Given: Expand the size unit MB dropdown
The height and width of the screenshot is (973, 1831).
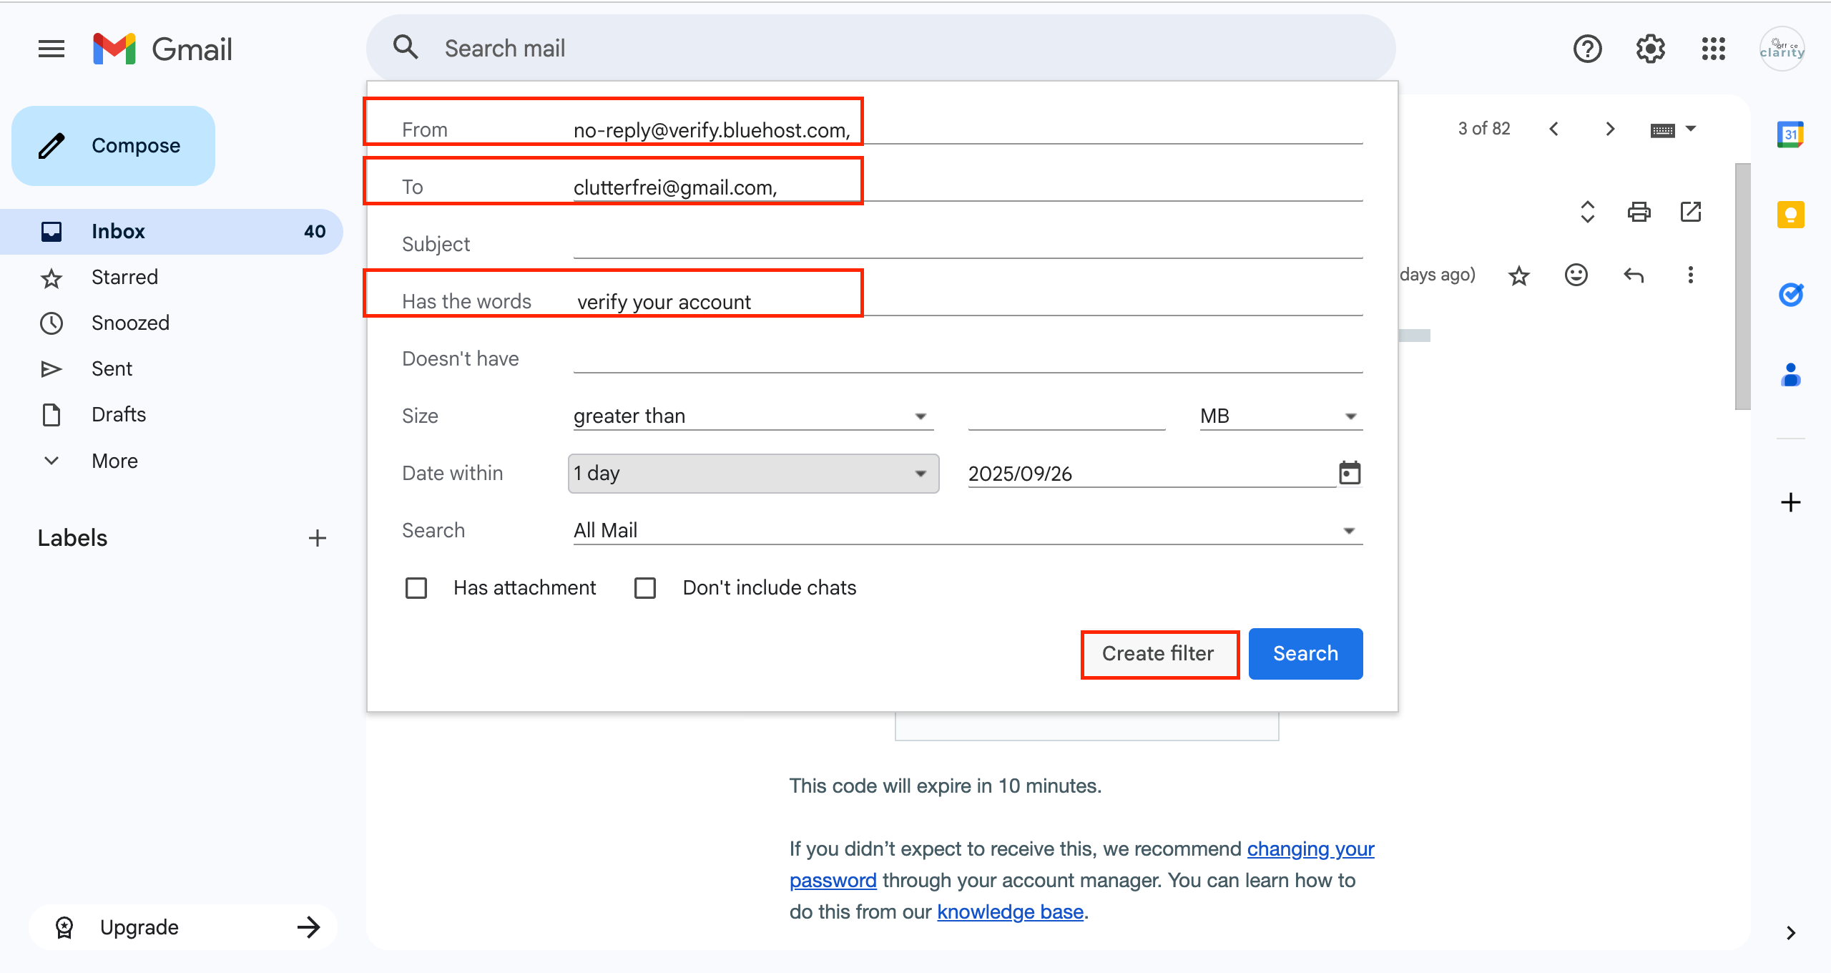Looking at the screenshot, I should [1280, 416].
